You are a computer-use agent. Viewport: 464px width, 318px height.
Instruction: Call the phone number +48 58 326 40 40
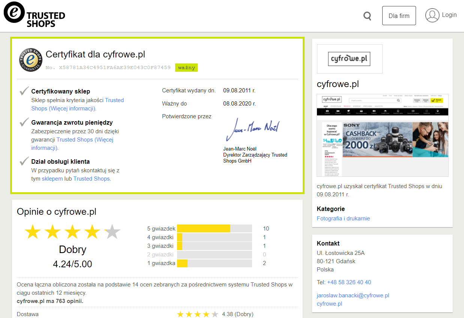(x=349, y=282)
